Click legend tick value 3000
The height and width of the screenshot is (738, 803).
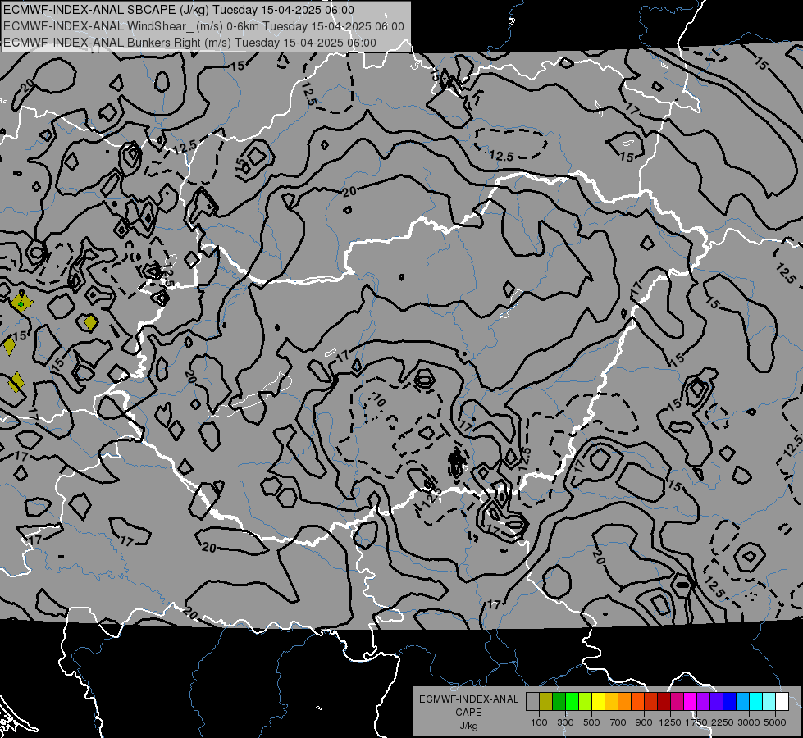[749, 722]
